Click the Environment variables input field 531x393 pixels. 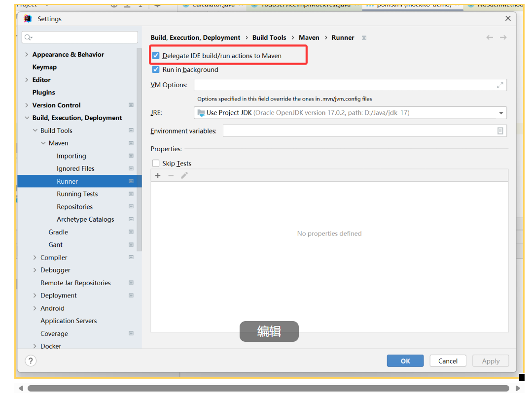pos(365,131)
